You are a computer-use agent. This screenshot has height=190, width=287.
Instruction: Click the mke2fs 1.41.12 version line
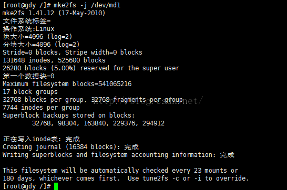[54, 13]
